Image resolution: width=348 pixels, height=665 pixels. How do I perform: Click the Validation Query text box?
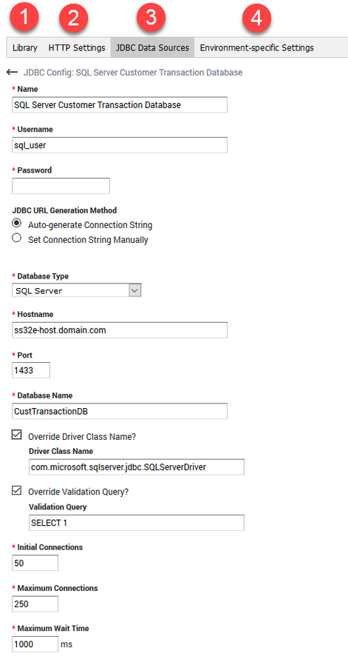pos(137,523)
